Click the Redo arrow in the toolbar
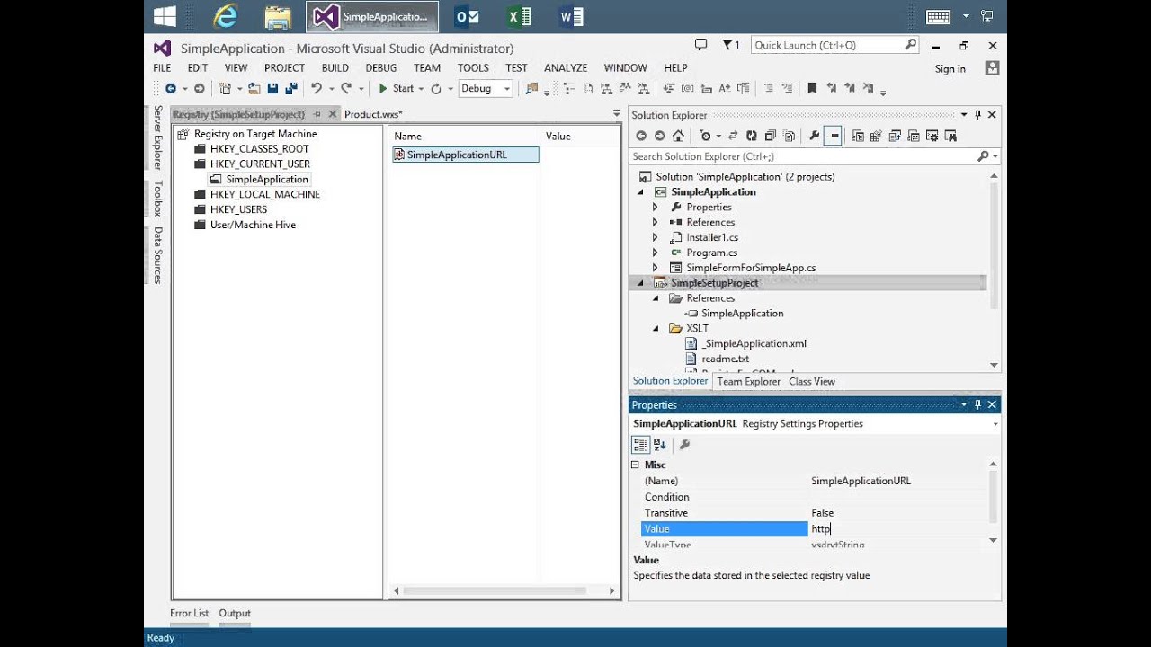 tap(346, 88)
